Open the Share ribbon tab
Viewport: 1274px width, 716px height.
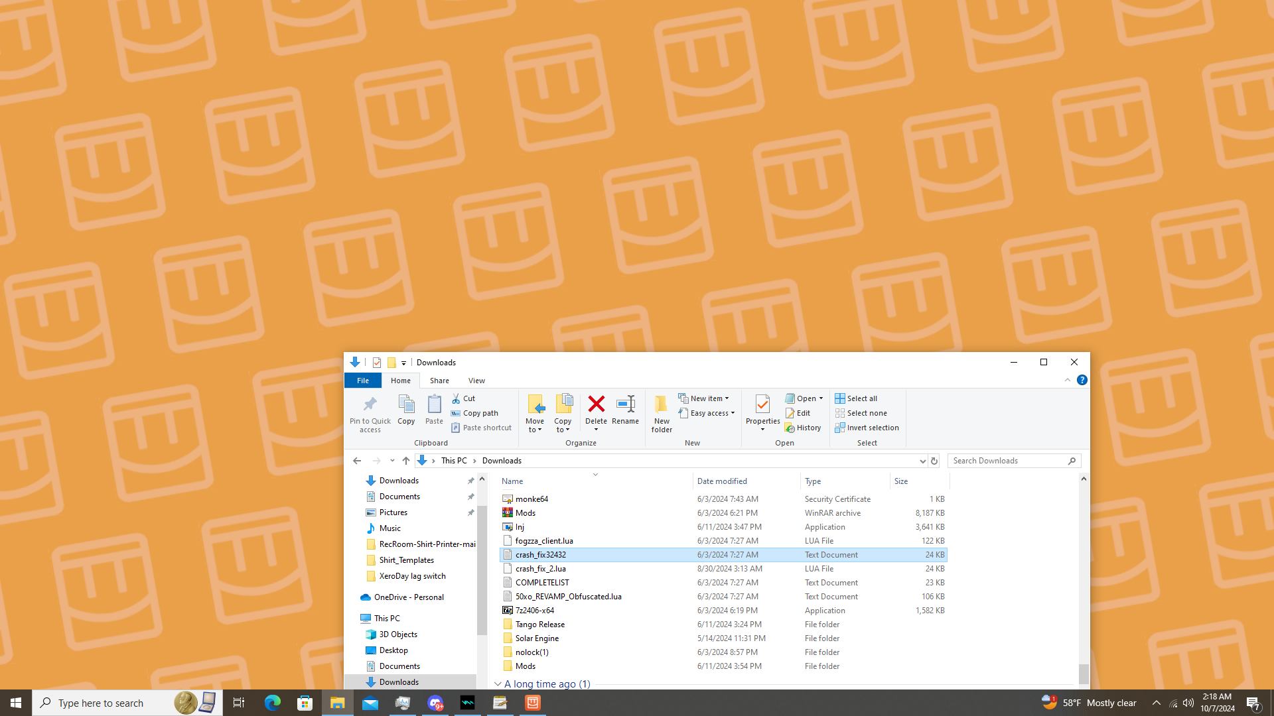point(439,381)
